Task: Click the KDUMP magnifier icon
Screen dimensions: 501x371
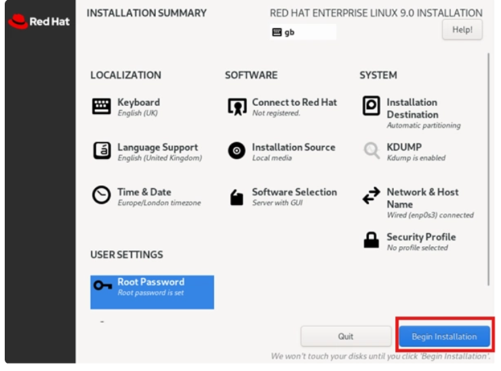Action: tap(372, 150)
